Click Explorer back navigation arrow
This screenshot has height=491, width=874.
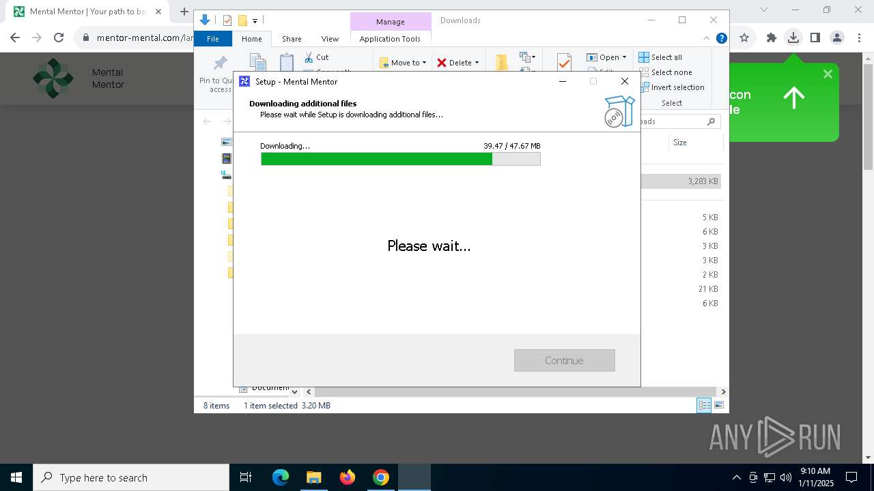pos(207,121)
